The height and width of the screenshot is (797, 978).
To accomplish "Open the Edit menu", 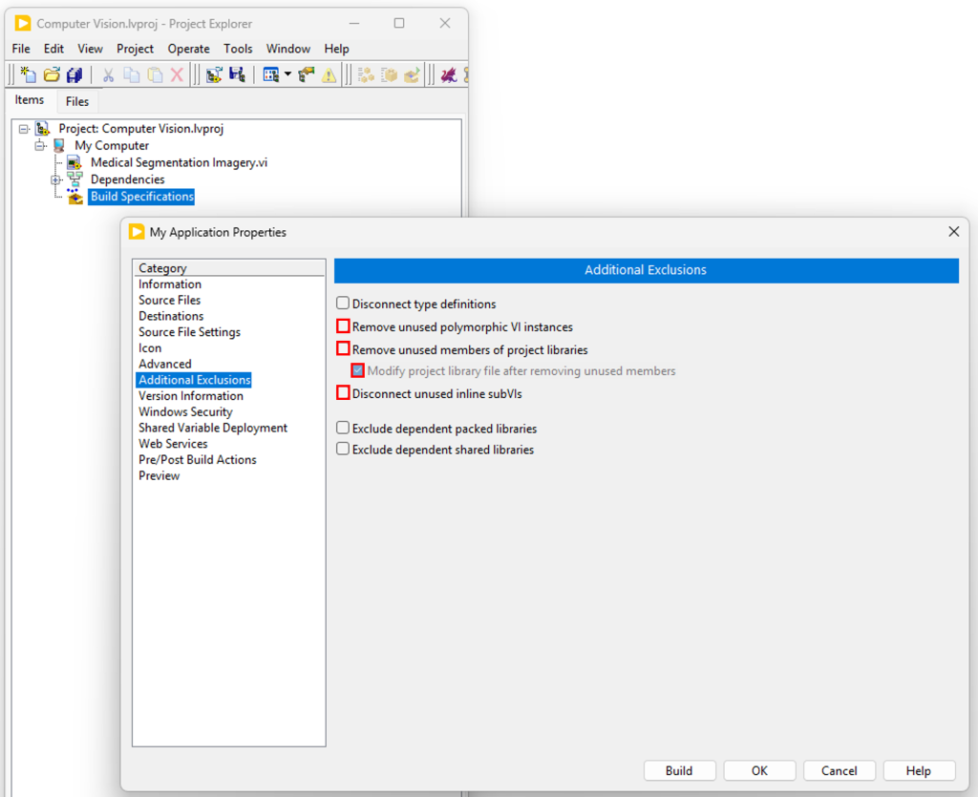I will [x=53, y=49].
